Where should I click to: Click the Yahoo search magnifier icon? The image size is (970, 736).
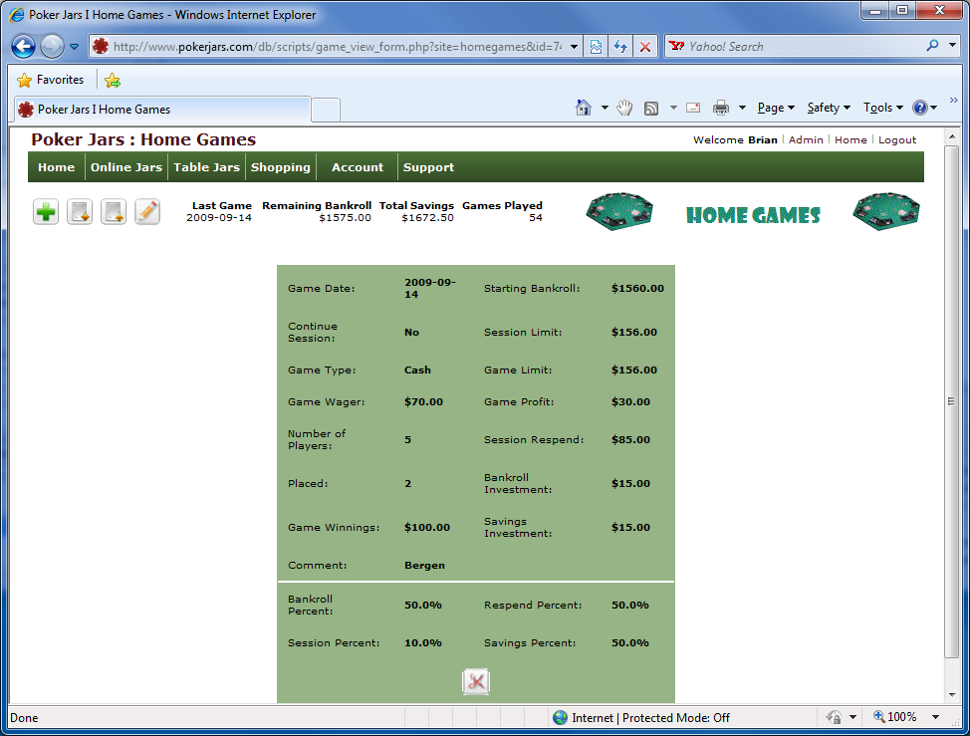[932, 46]
